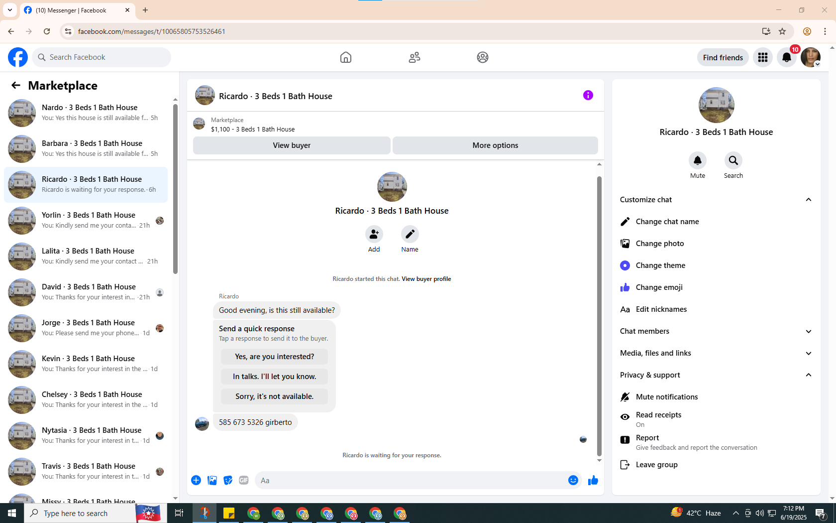
Task: Click the browser address bar URL
Action: [151, 31]
